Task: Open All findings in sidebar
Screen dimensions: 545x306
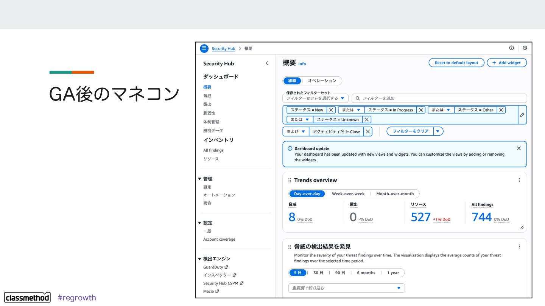Action: pyautogui.click(x=213, y=150)
